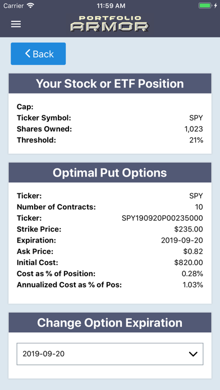The height and width of the screenshot is (390, 220).
Task: Tap the Back chevron arrow icon
Action: [27, 53]
